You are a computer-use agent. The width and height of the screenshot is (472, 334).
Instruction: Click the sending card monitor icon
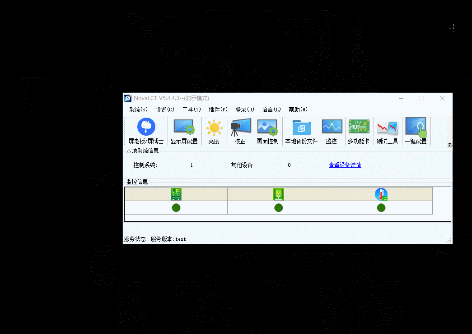click(x=176, y=194)
